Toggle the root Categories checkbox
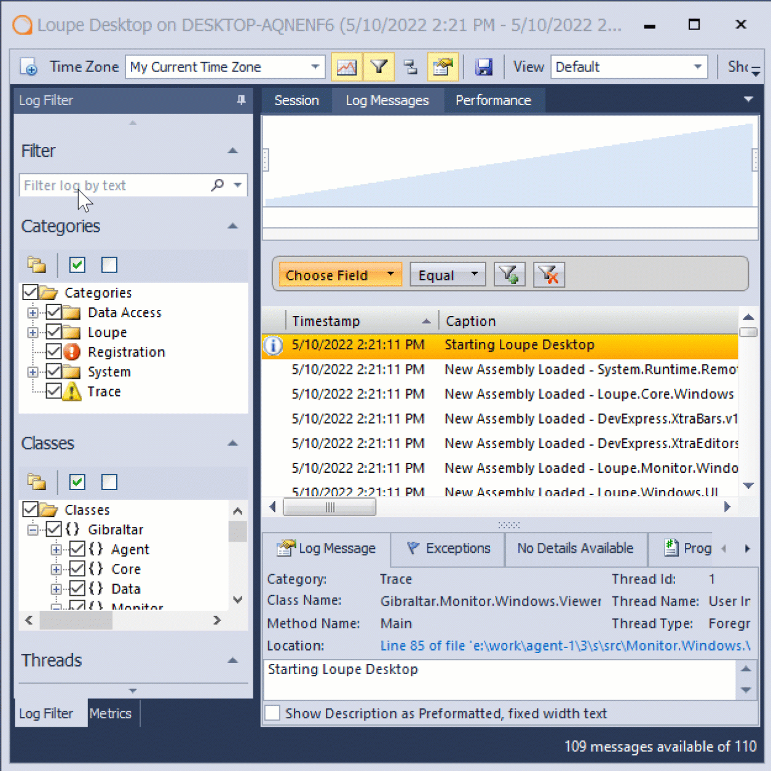771x771 pixels. (x=30, y=291)
